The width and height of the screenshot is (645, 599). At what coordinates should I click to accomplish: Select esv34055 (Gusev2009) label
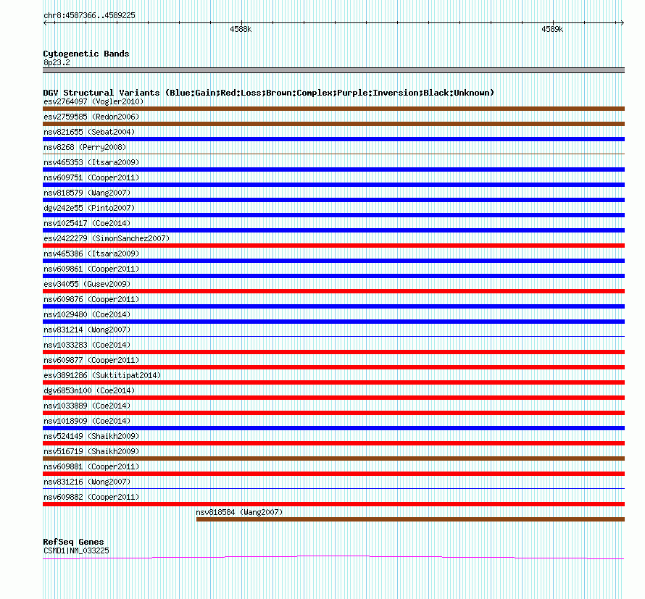point(87,284)
